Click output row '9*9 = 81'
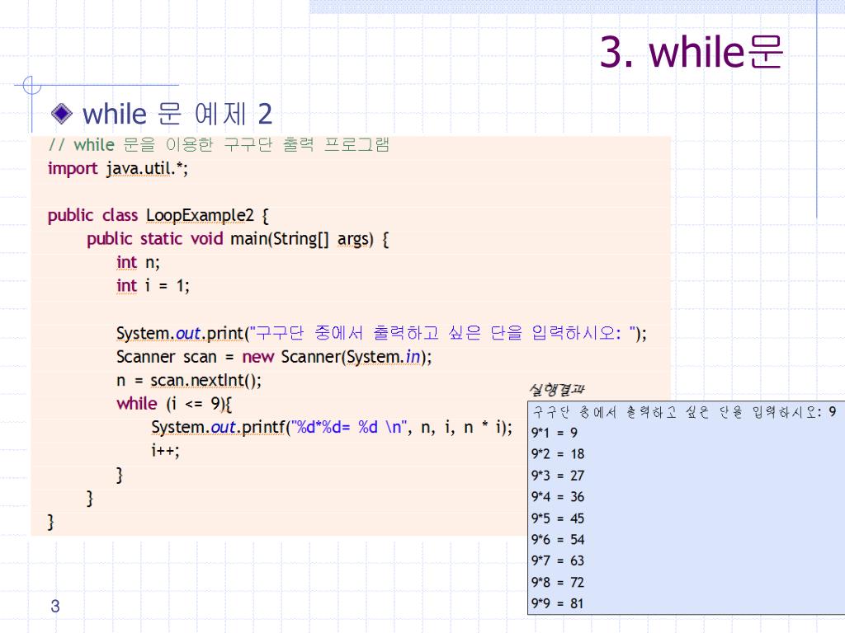This screenshot has height=633, width=845. pyautogui.click(x=557, y=603)
